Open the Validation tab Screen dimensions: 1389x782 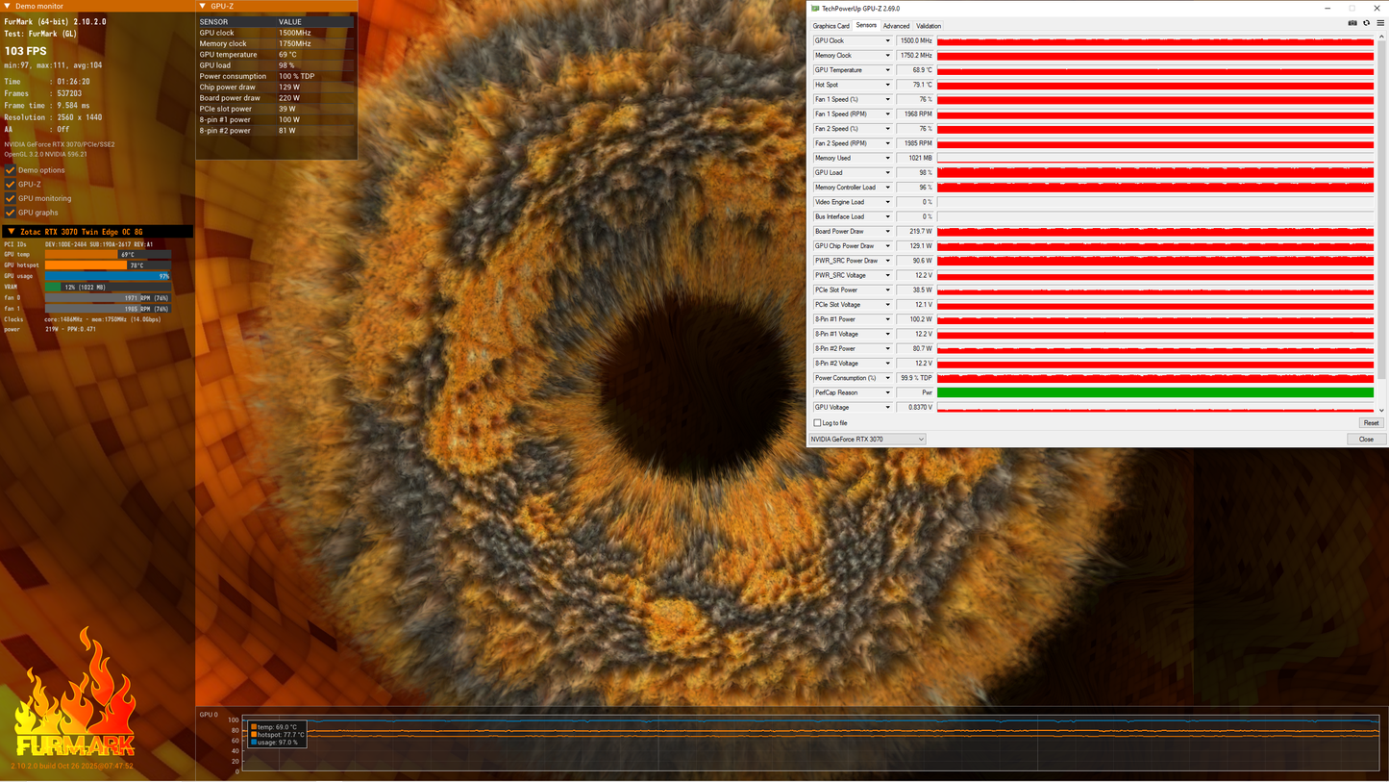point(929,26)
